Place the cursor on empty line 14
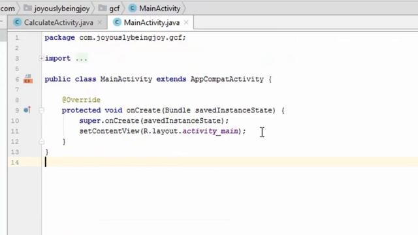The image size is (418, 235). click(229, 163)
